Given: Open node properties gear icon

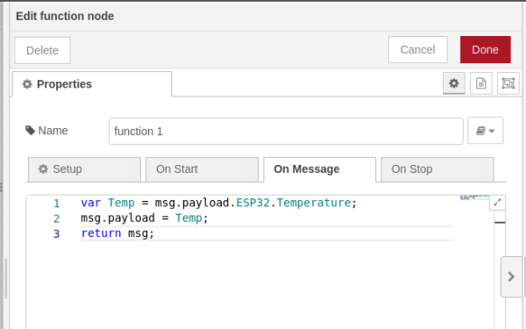Looking at the screenshot, I should [453, 83].
